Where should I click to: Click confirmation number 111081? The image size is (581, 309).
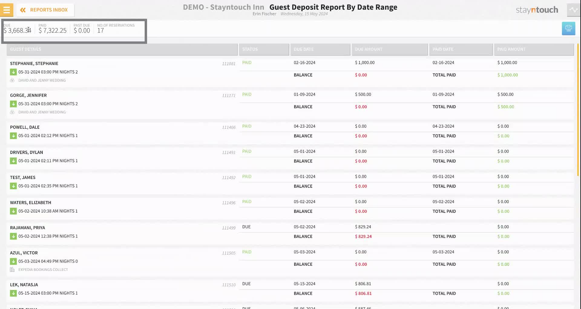click(x=229, y=64)
